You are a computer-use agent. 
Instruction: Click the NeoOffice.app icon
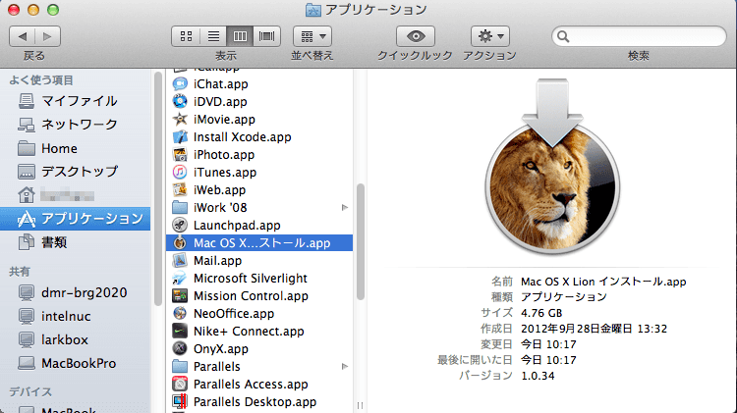point(180,314)
